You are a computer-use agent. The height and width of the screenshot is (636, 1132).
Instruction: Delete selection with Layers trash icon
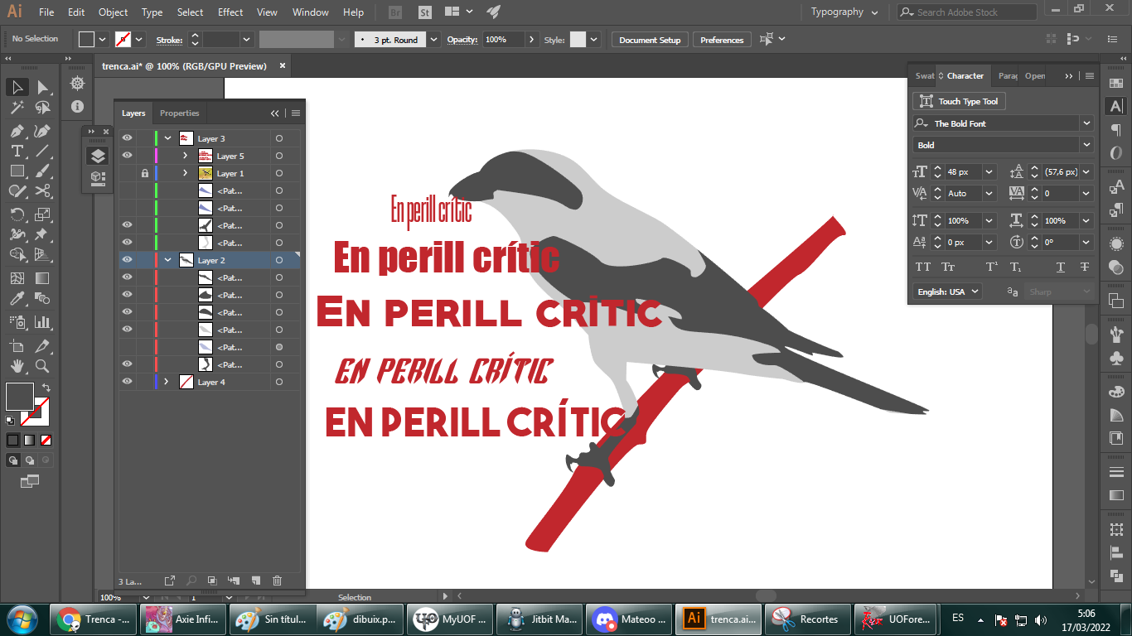pos(278,581)
